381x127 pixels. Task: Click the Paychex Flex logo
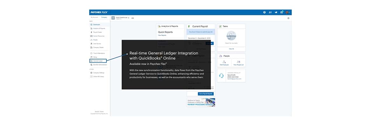coord(99,12)
